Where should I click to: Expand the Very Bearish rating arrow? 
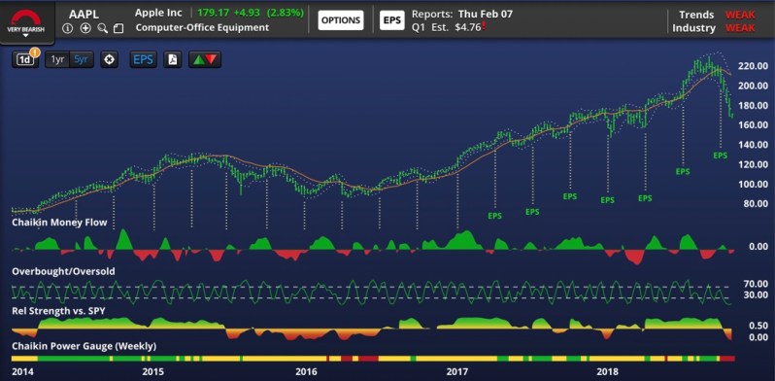click(25, 36)
